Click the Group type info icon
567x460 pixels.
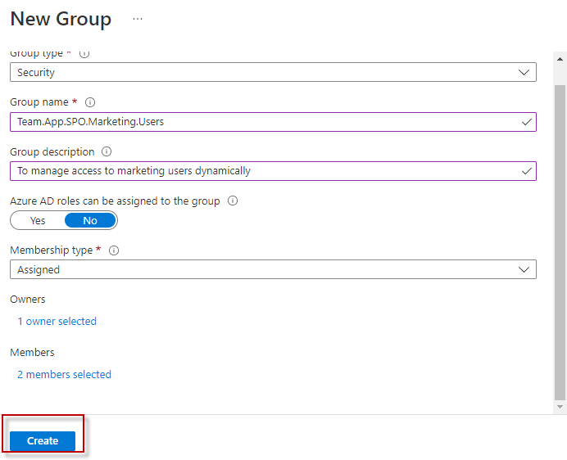84,54
